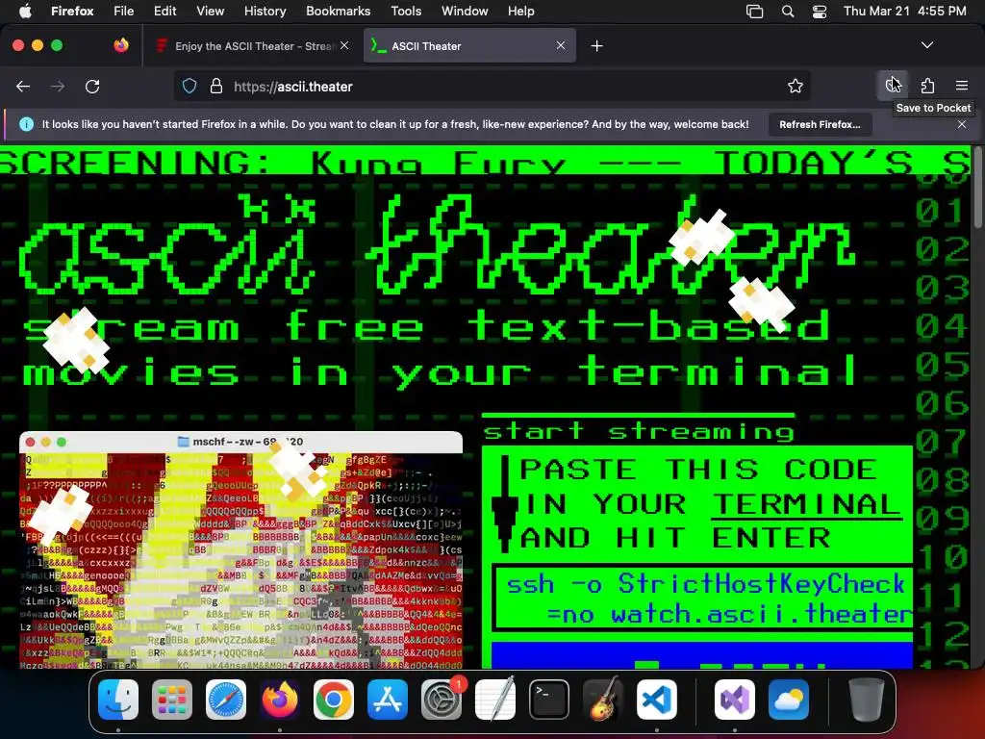Open the Weather app from the Dock

tap(789, 700)
